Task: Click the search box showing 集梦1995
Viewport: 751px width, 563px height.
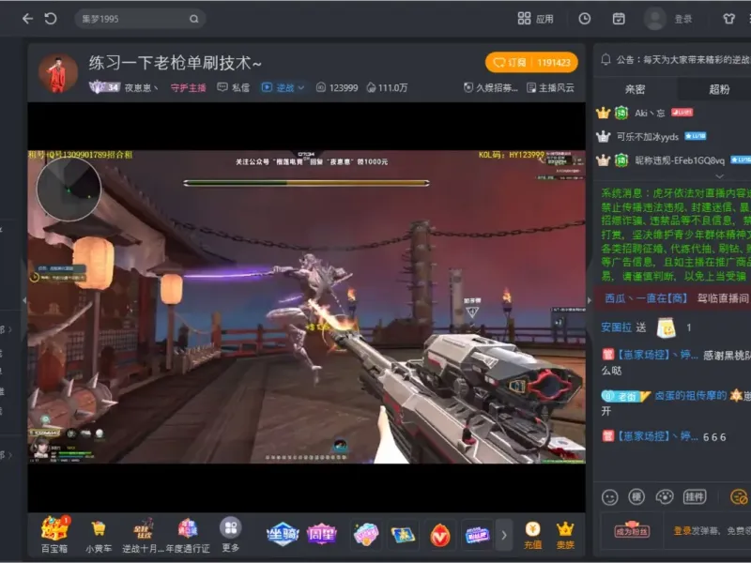Action: pyautogui.click(x=140, y=19)
